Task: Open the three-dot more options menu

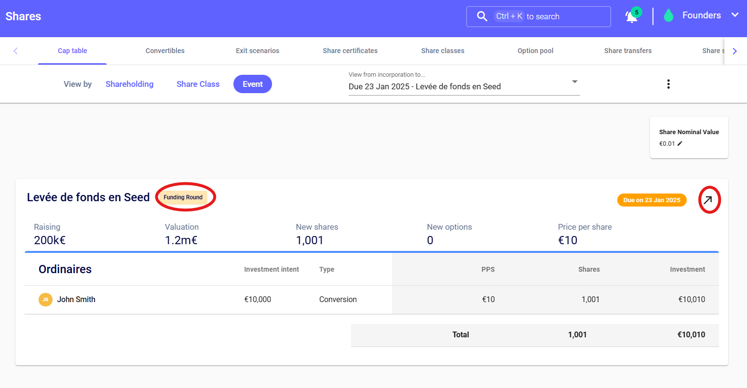Action: click(668, 84)
